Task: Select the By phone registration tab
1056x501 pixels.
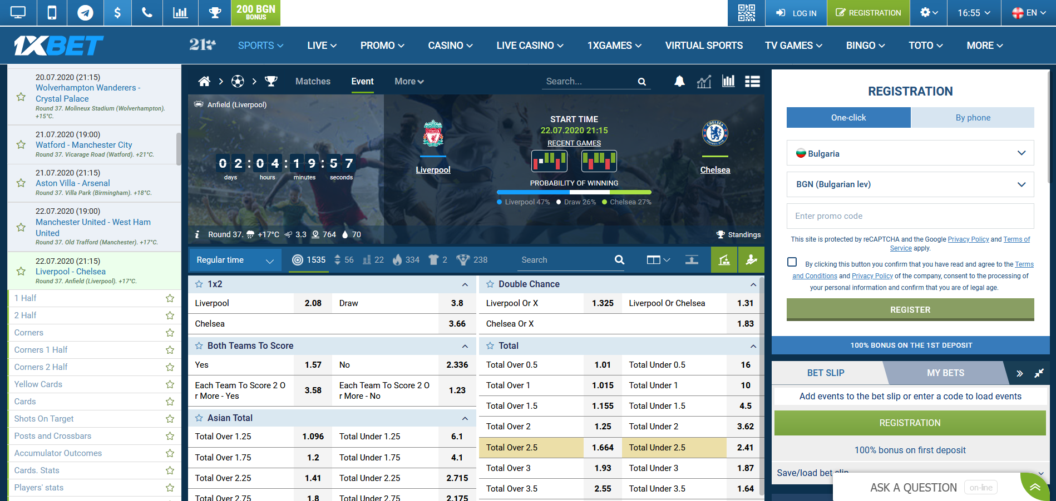Action: [973, 118]
